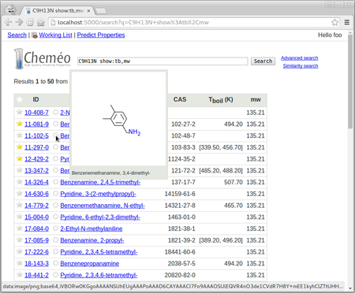
Task: Click CAS number 102-27-2
Action: [x=183, y=124]
